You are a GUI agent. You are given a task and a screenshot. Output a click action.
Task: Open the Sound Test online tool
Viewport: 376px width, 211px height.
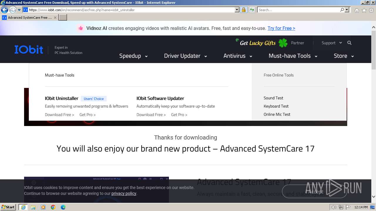[x=273, y=98]
